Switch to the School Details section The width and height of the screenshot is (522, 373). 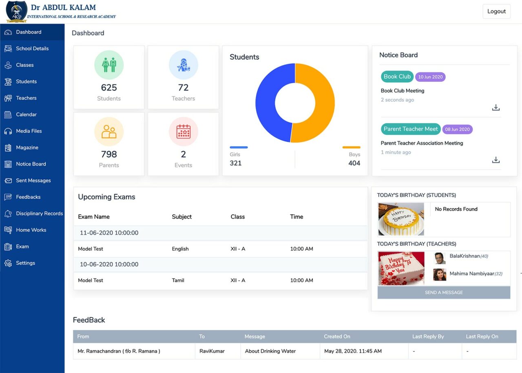[x=35, y=48]
